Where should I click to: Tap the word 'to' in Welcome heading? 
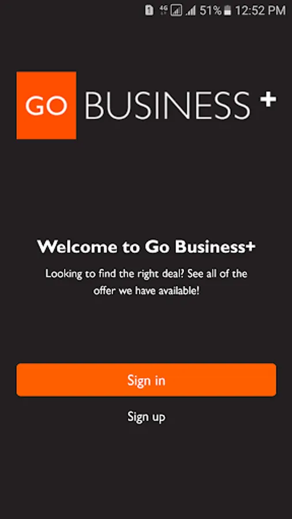[x=131, y=247]
